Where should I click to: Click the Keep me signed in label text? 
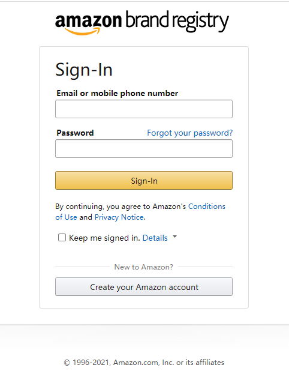pyautogui.click(x=104, y=238)
